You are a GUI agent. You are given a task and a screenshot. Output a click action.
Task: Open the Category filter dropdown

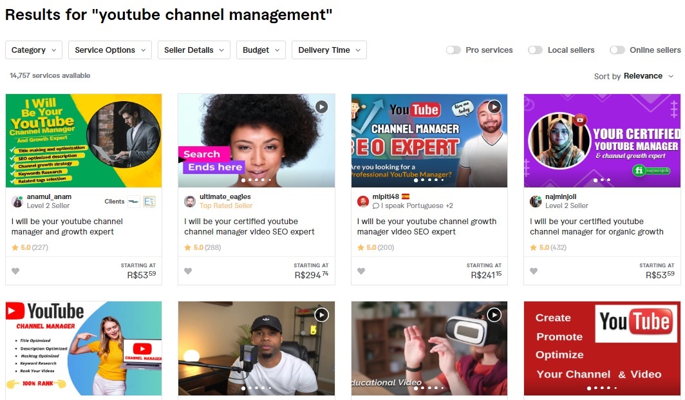pyautogui.click(x=33, y=50)
